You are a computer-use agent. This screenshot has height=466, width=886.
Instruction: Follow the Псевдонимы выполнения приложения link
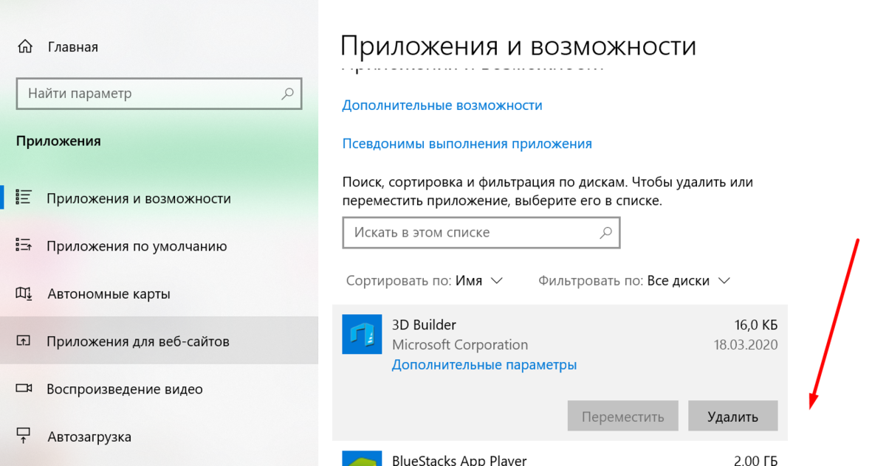467,144
